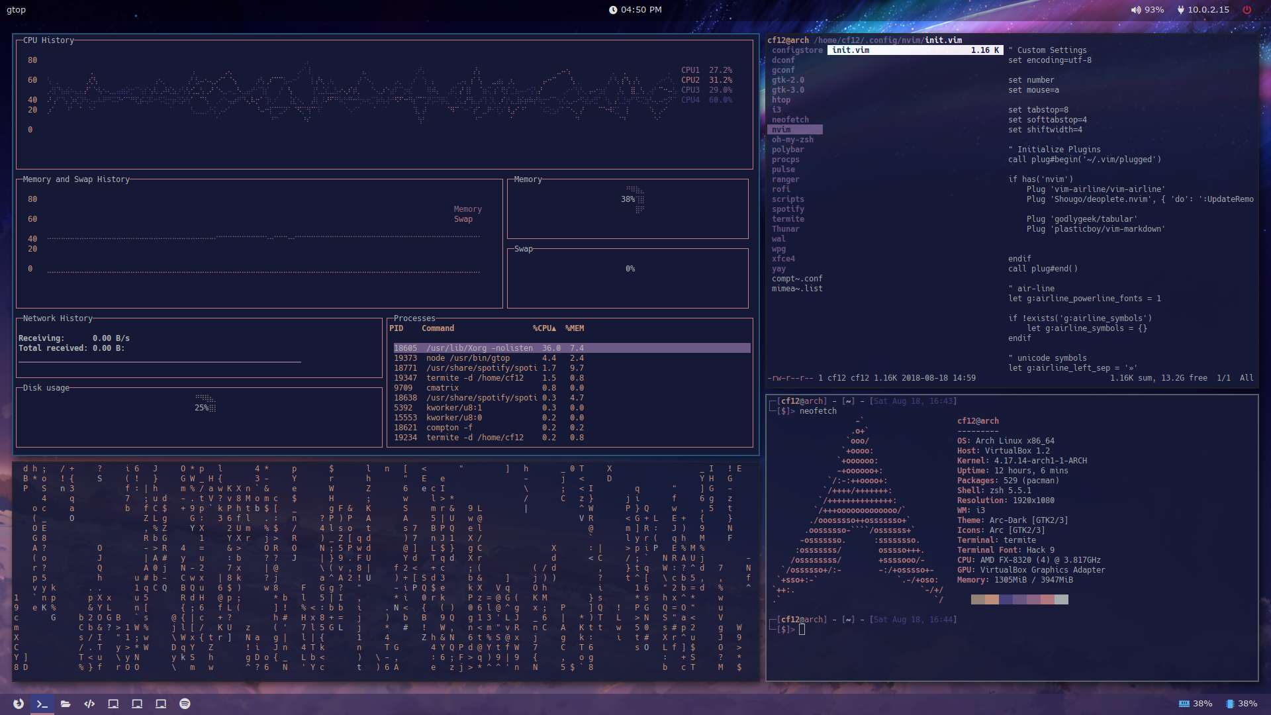Click the memory usage icon in bottom bar
This screenshot has width=1271, height=715.
pos(1184,704)
